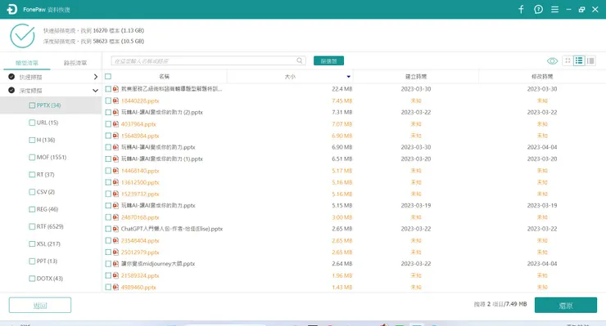Sort by the created time column header
This screenshot has height=326, width=606.
point(416,77)
